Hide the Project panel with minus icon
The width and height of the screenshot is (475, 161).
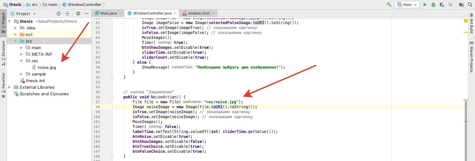[x=87, y=14]
